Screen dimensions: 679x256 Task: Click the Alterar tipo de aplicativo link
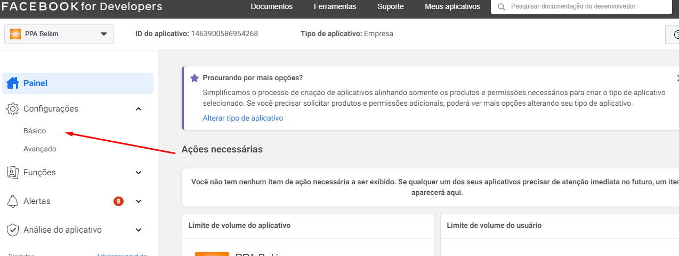(243, 118)
